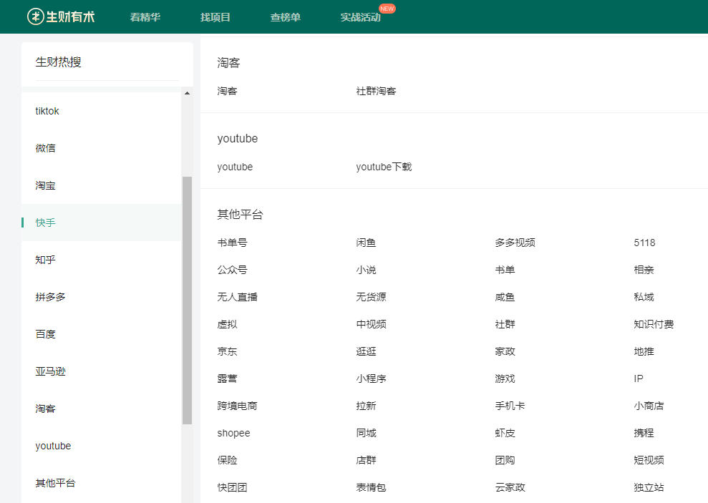Click the 店群 keyword
The image size is (708, 503).
366,460
